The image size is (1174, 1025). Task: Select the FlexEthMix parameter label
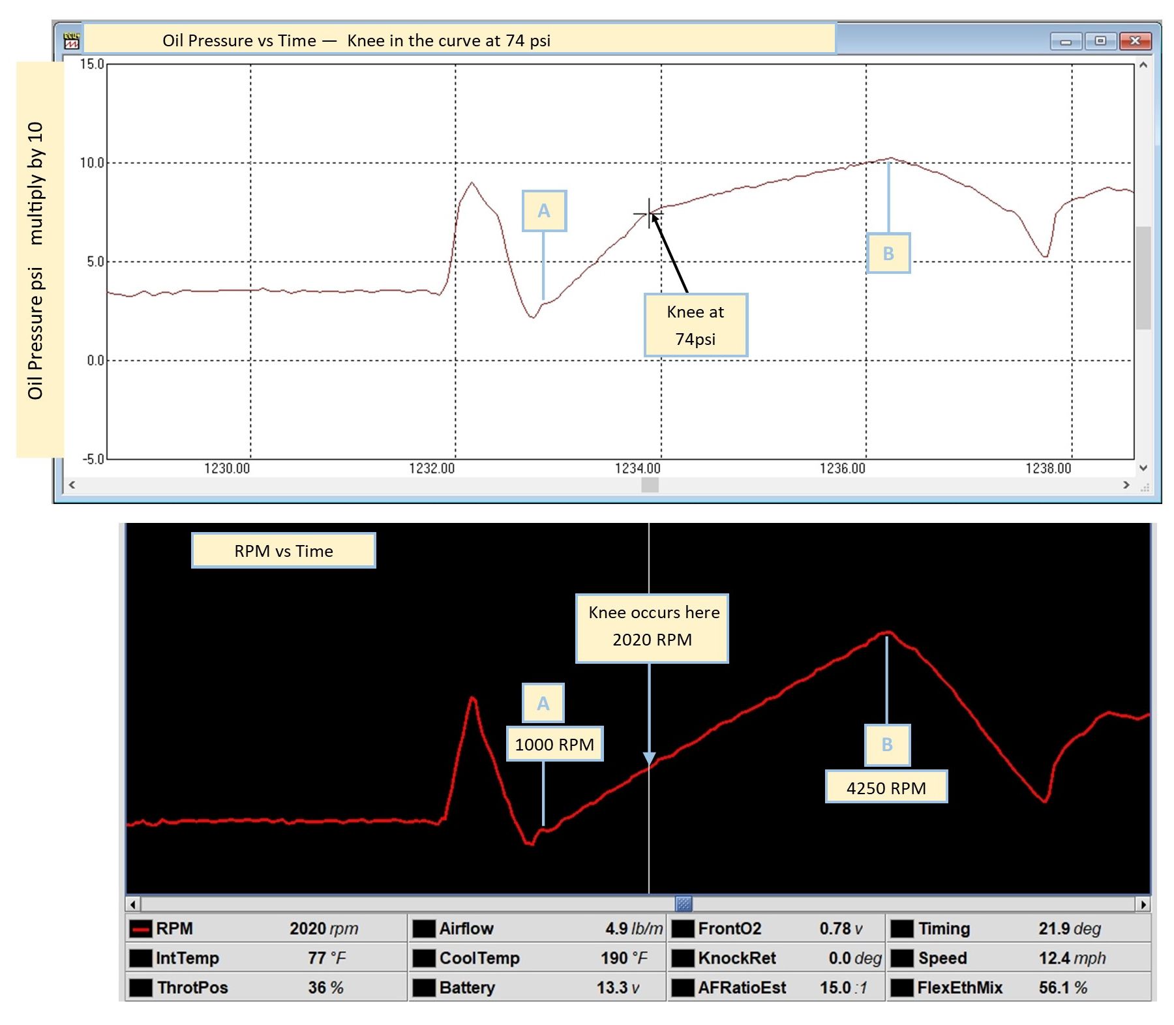coord(960,987)
